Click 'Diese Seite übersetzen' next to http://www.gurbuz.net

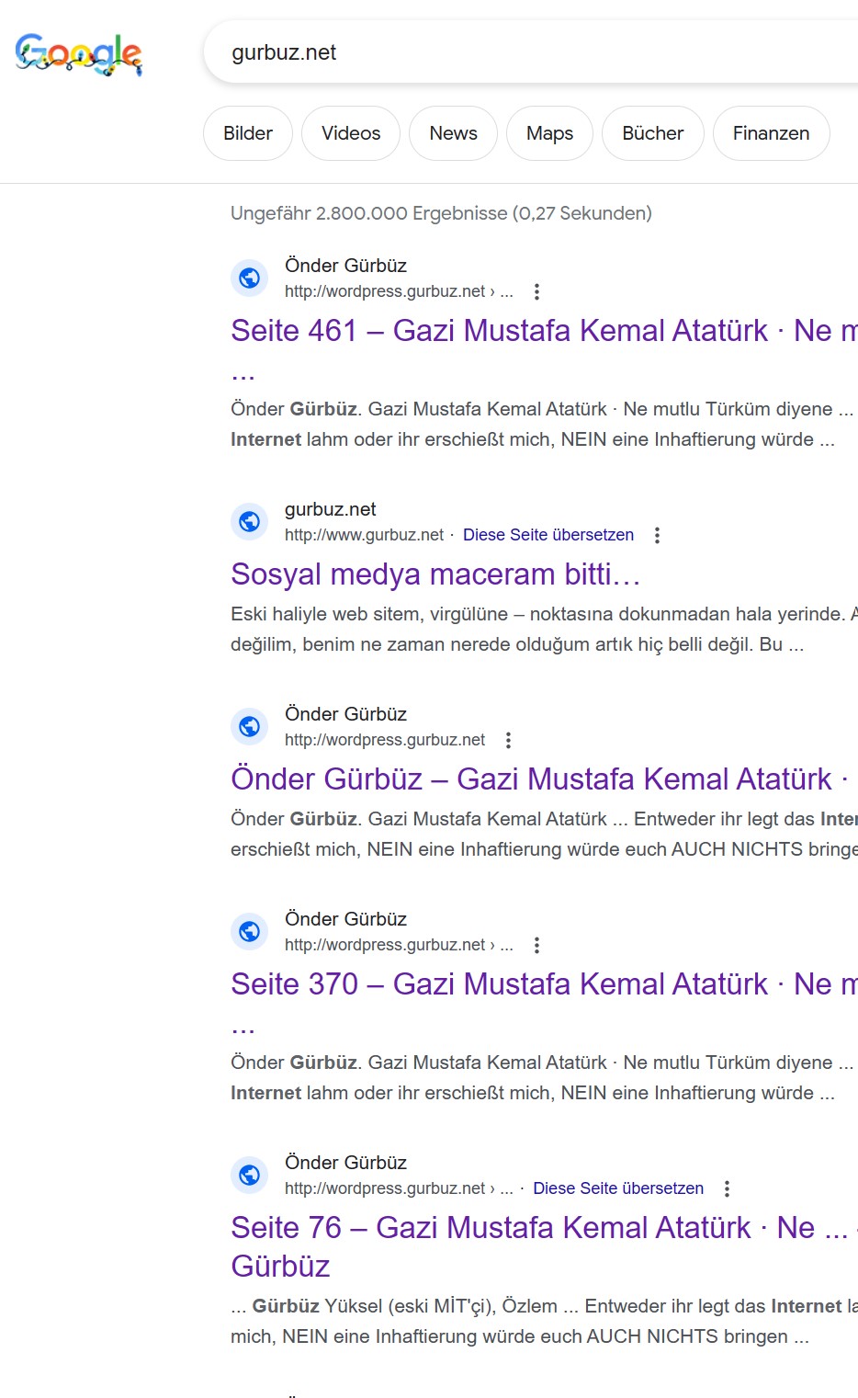[548, 535]
